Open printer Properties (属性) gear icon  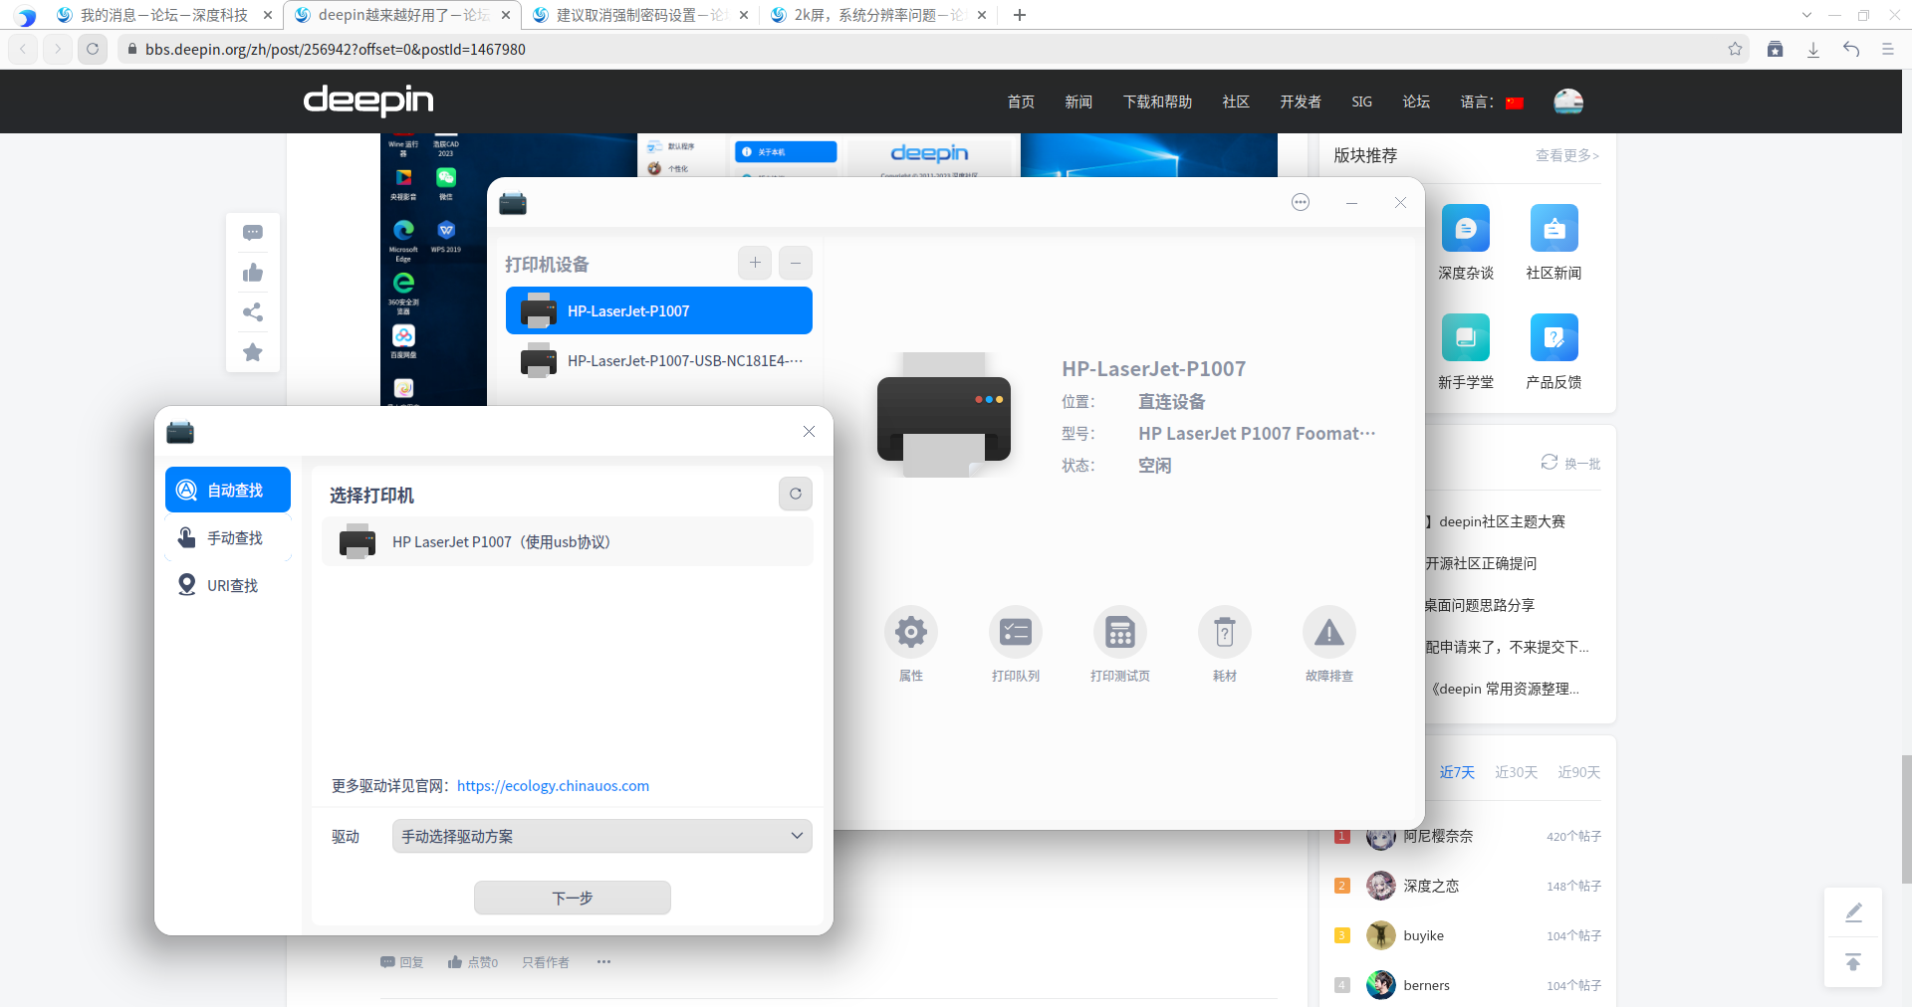(x=911, y=632)
